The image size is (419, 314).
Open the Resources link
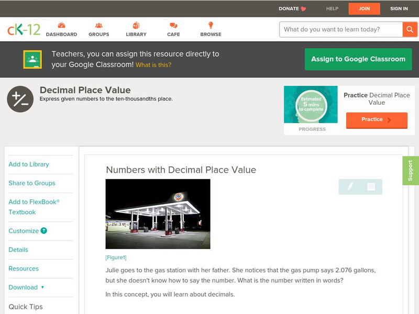pyautogui.click(x=24, y=268)
